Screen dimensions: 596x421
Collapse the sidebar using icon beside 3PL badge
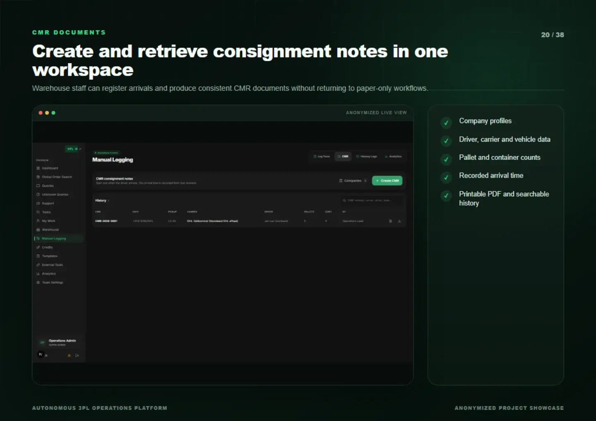(80, 149)
